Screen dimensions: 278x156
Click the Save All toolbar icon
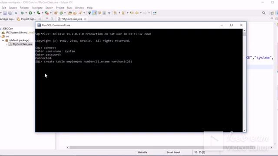(10, 13)
